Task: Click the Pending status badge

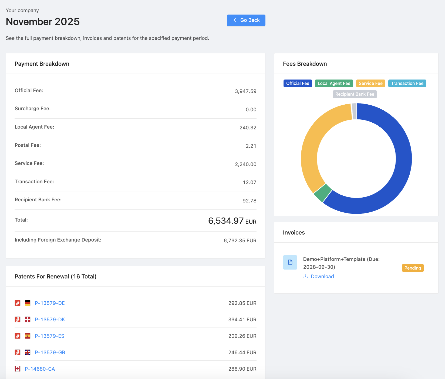Action: pos(412,268)
